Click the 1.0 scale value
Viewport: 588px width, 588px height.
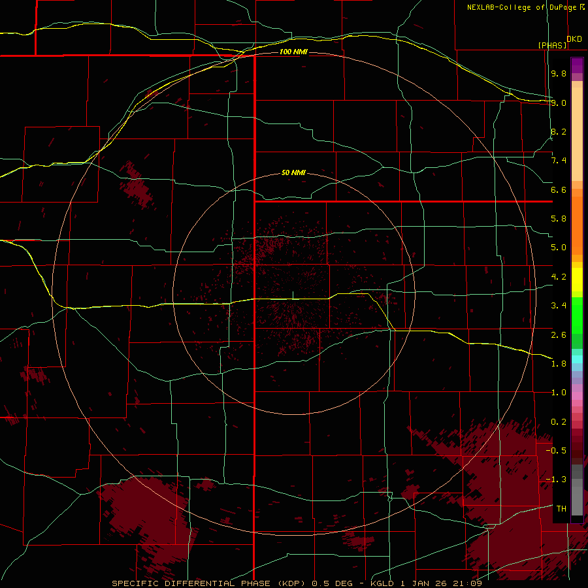click(x=559, y=393)
